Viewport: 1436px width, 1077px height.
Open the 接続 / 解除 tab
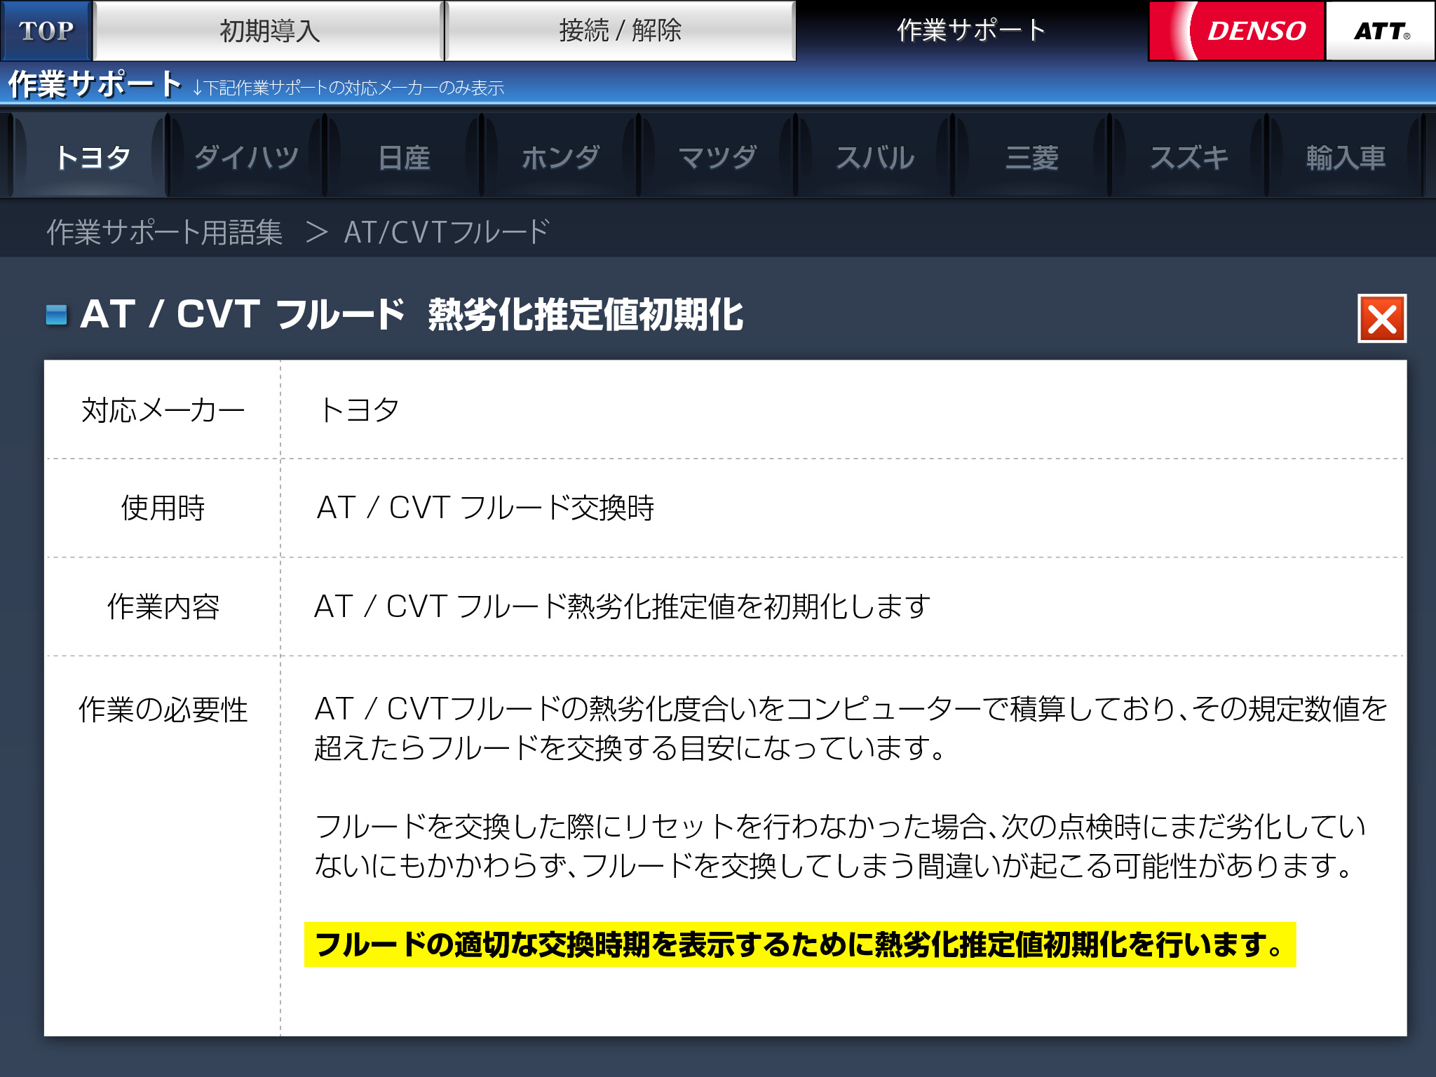click(620, 31)
